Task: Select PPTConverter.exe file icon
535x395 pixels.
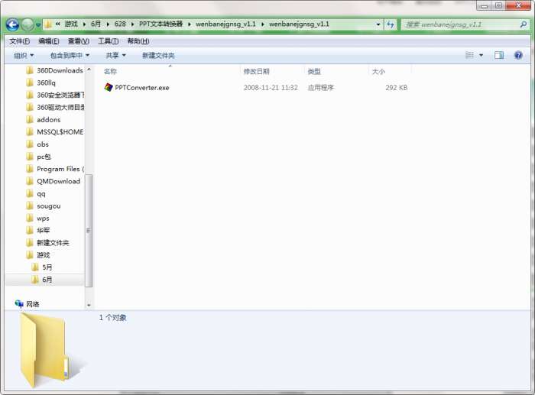Action: coord(109,87)
